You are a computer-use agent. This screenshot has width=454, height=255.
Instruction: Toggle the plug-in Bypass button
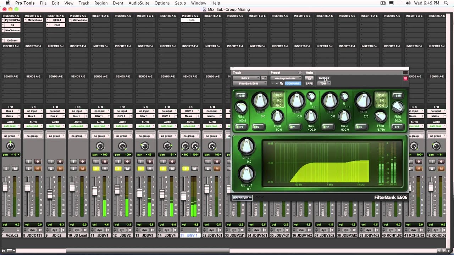point(324,78)
